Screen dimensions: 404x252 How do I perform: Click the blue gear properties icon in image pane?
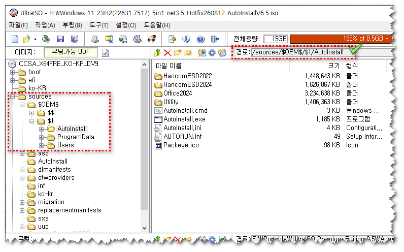click(212, 53)
